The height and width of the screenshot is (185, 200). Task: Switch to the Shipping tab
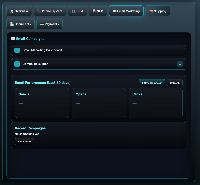tap(158, 11)
